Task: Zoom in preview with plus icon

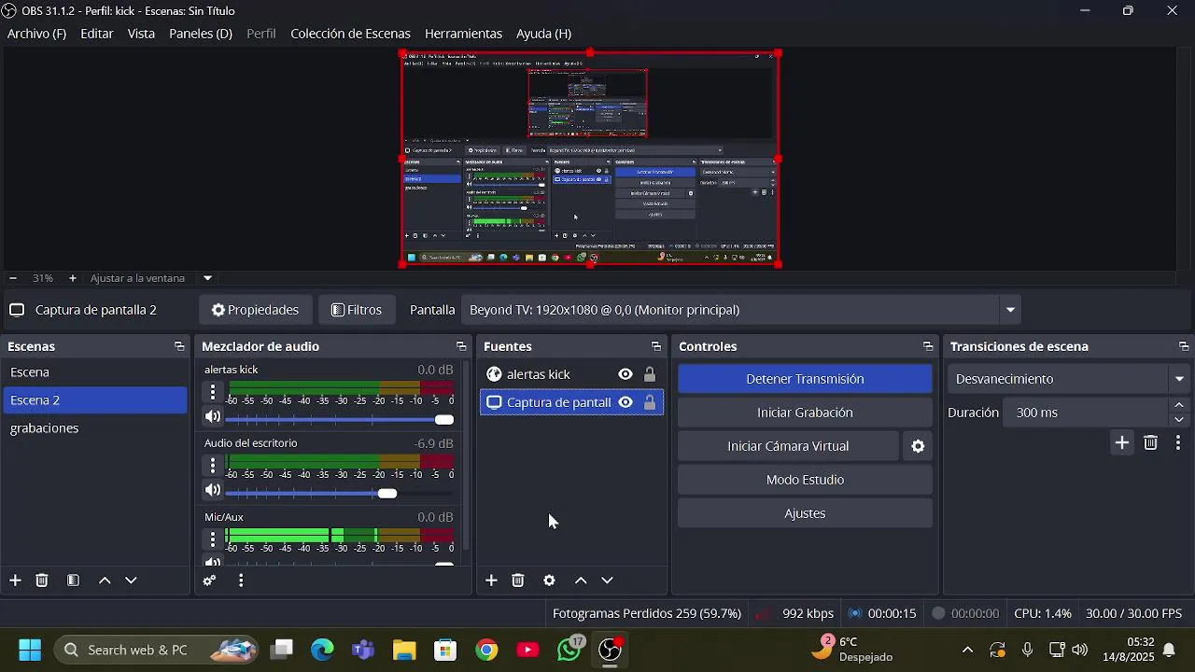Action: tap(73, 278)
